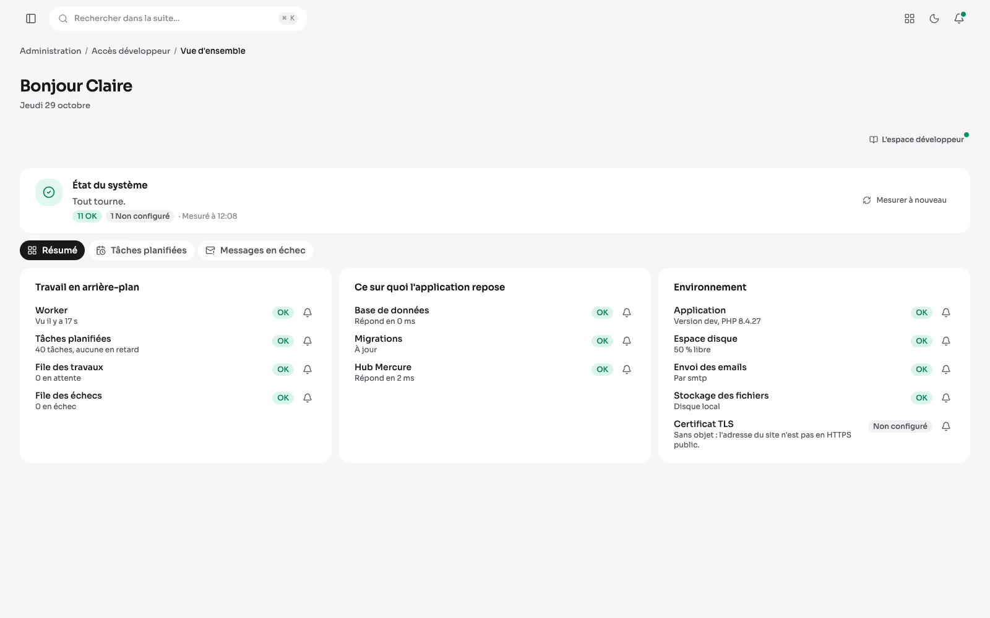Click the 'Mesuré à 12:08' timestamp
990x618 pixels.
pos(210,216)
